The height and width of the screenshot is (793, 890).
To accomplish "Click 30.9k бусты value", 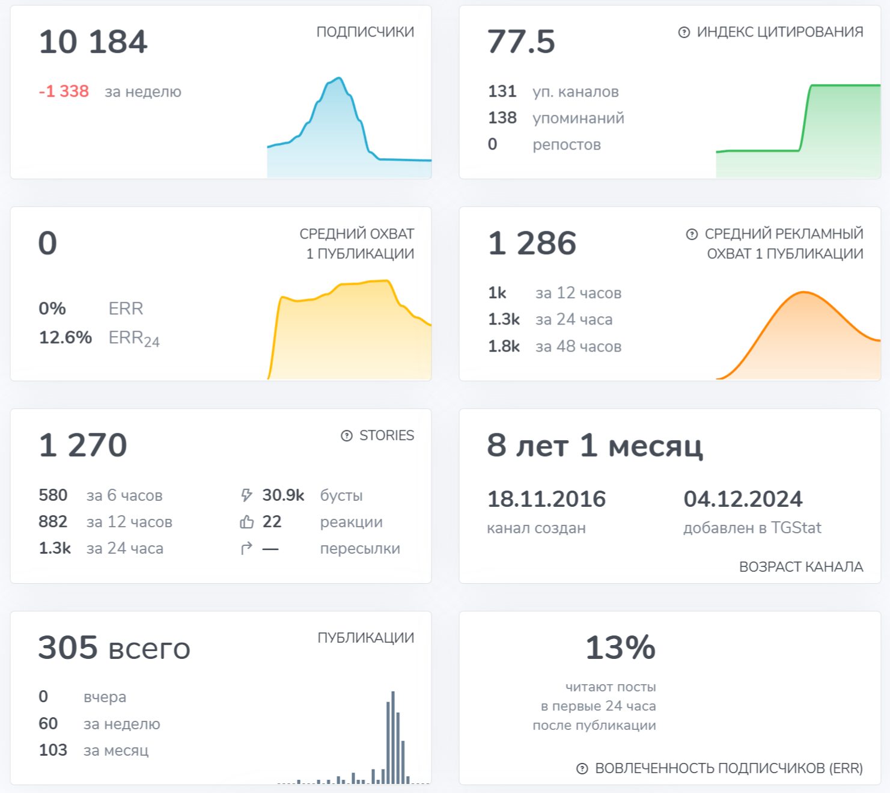I will (x=283, y=495).
